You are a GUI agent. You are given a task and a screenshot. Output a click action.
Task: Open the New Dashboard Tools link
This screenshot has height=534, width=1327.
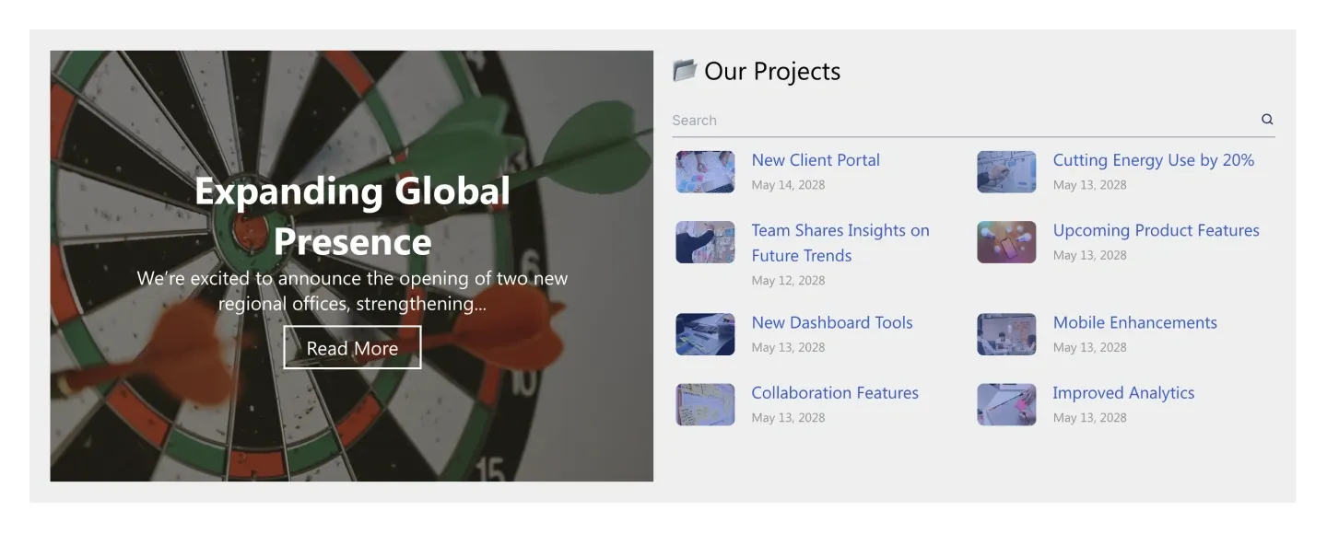coord(832,322)
